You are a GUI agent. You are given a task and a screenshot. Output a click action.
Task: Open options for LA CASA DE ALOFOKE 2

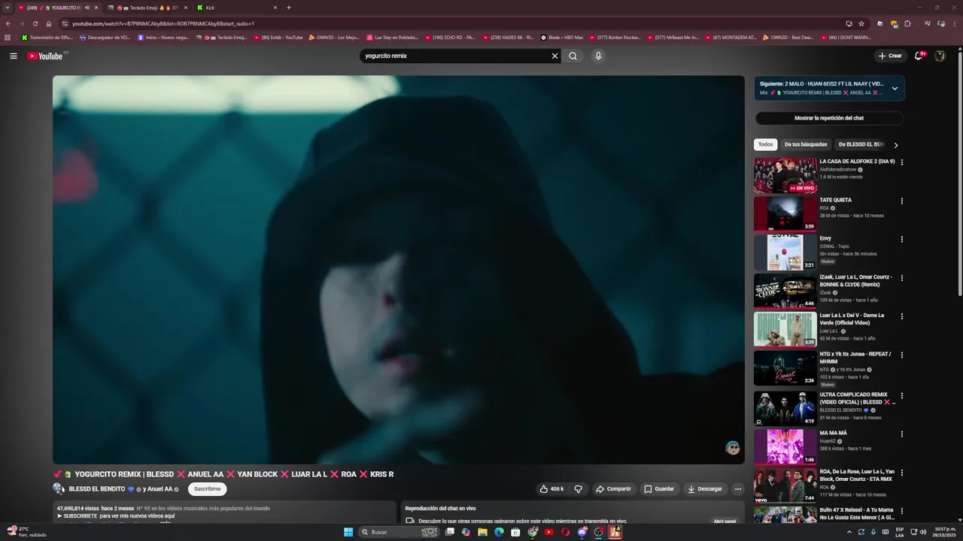tap(901, 162)
